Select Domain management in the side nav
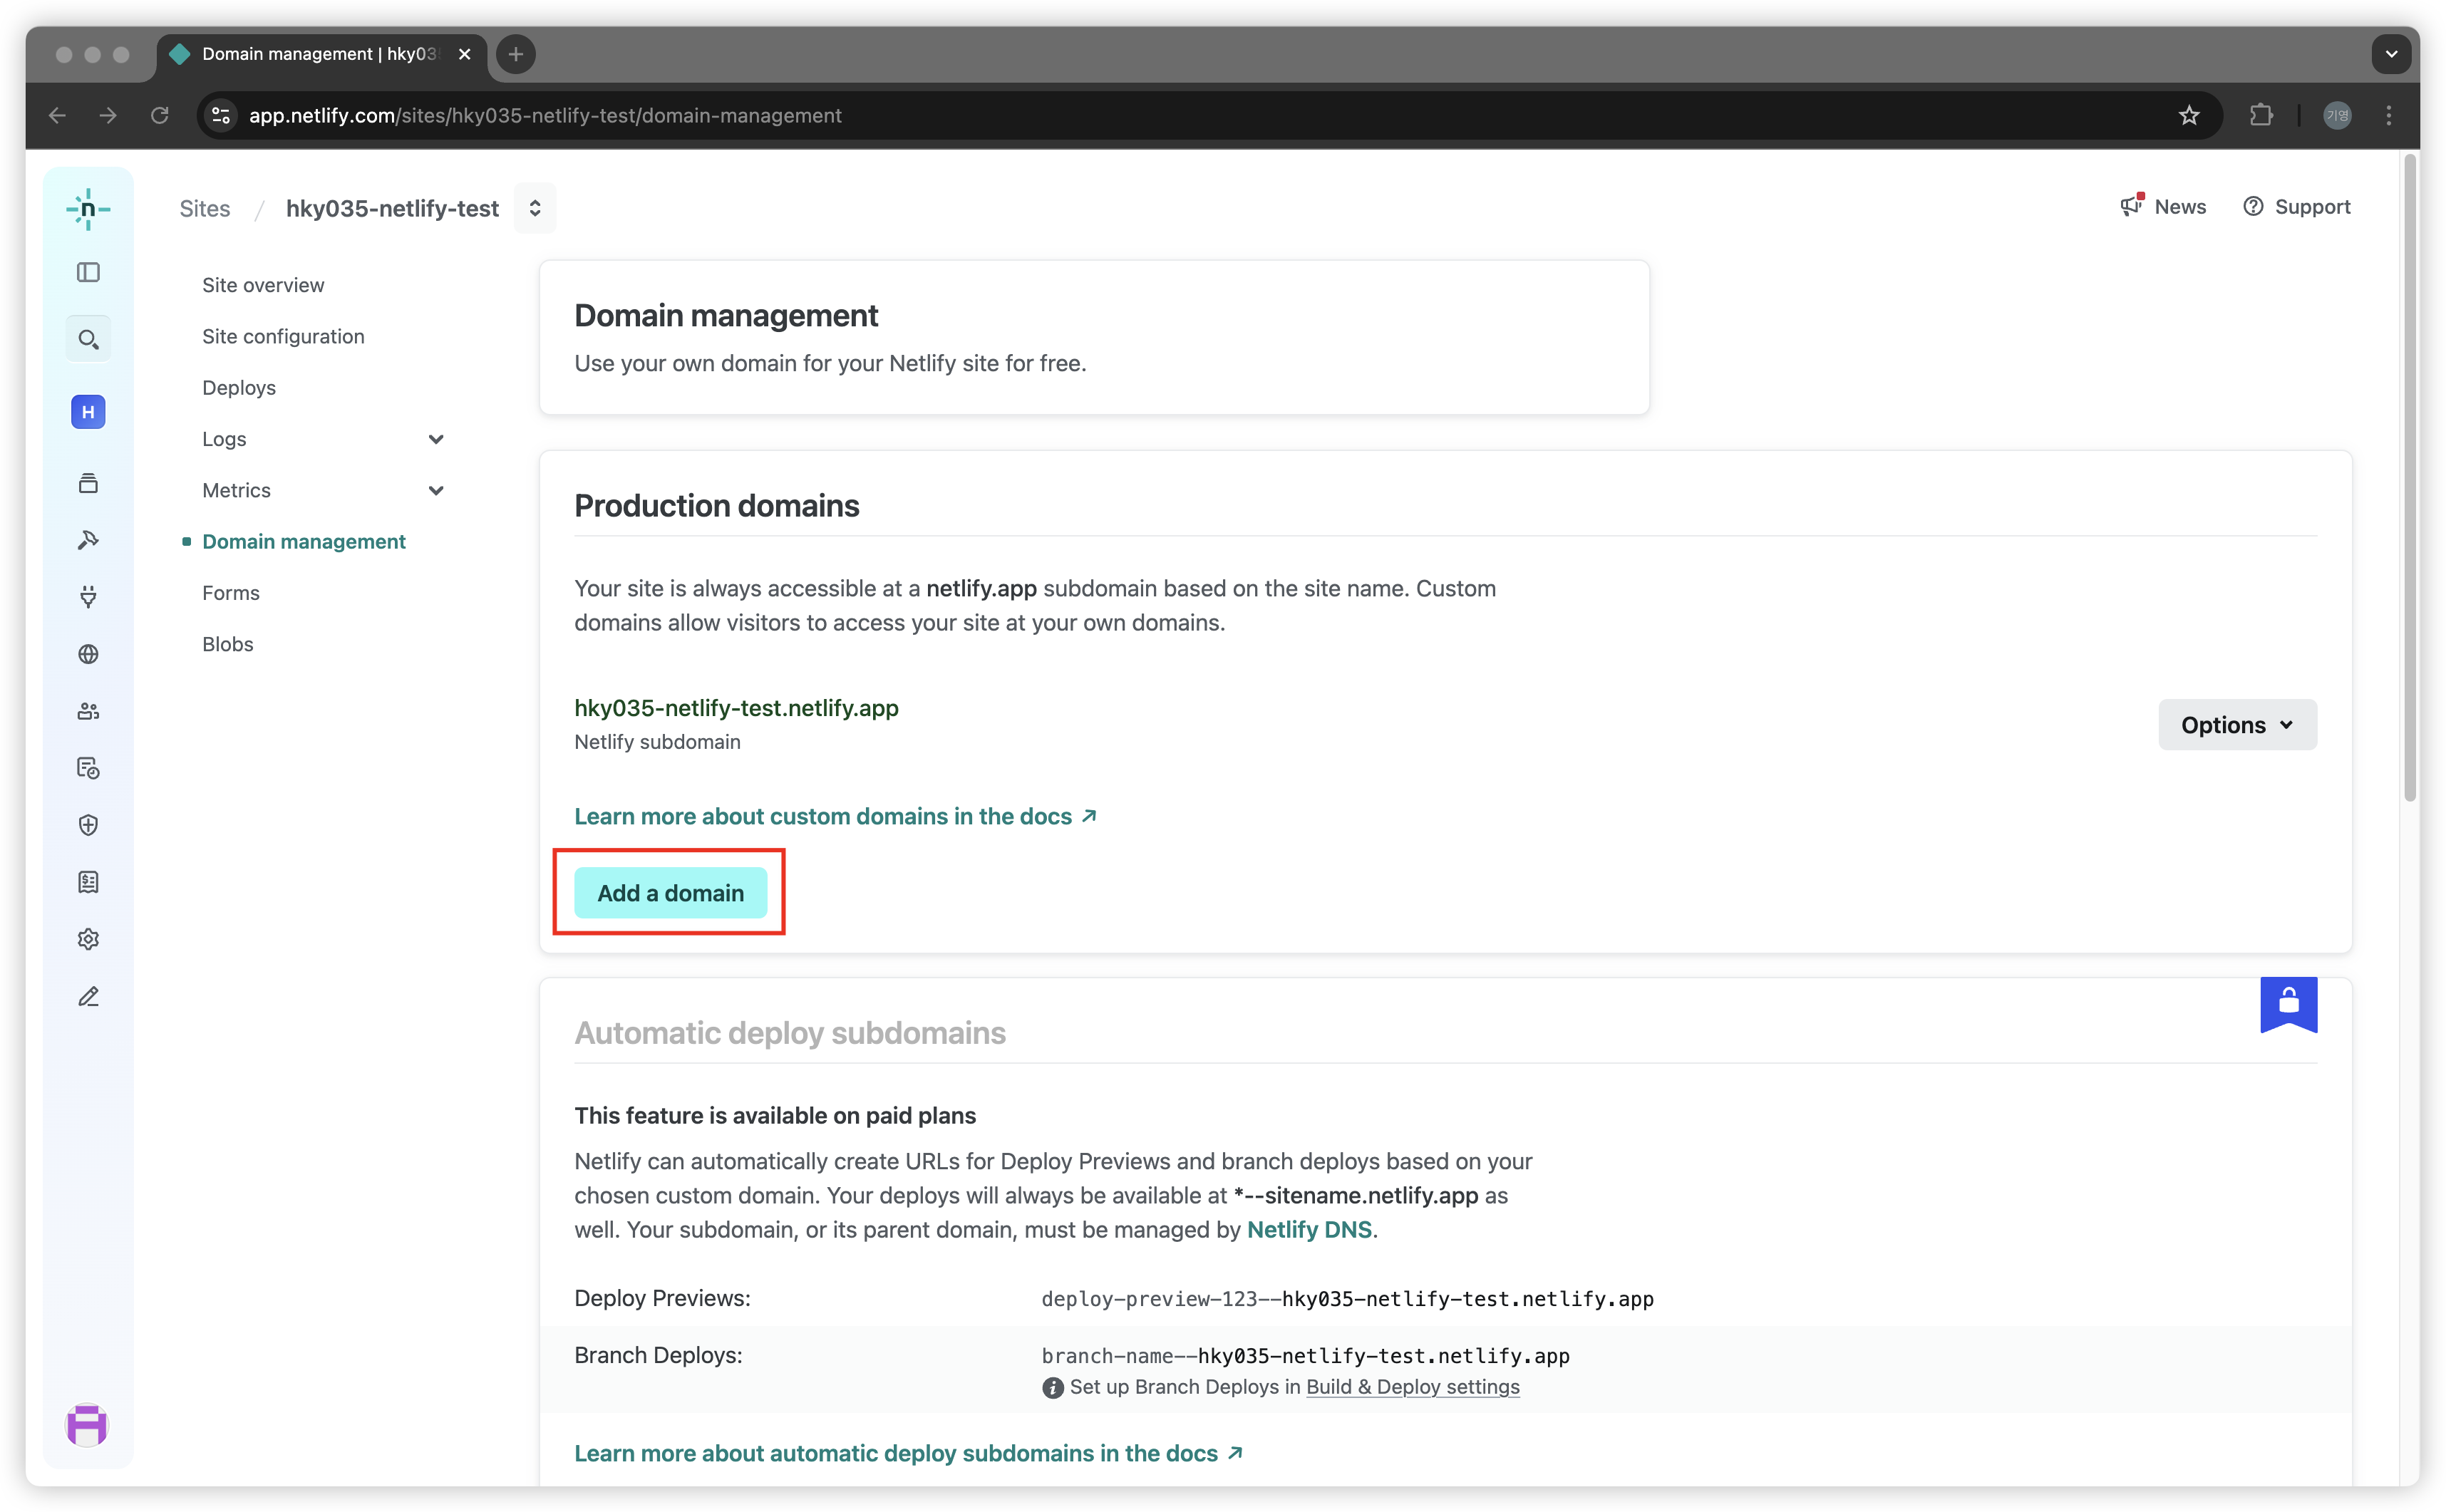 pos(304,541)
